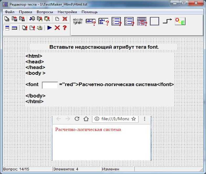The width and height of the screenshot is (206, 174).
Task: Click the blue-striped page icon in the second toolbar row
Action: (7, 28)
